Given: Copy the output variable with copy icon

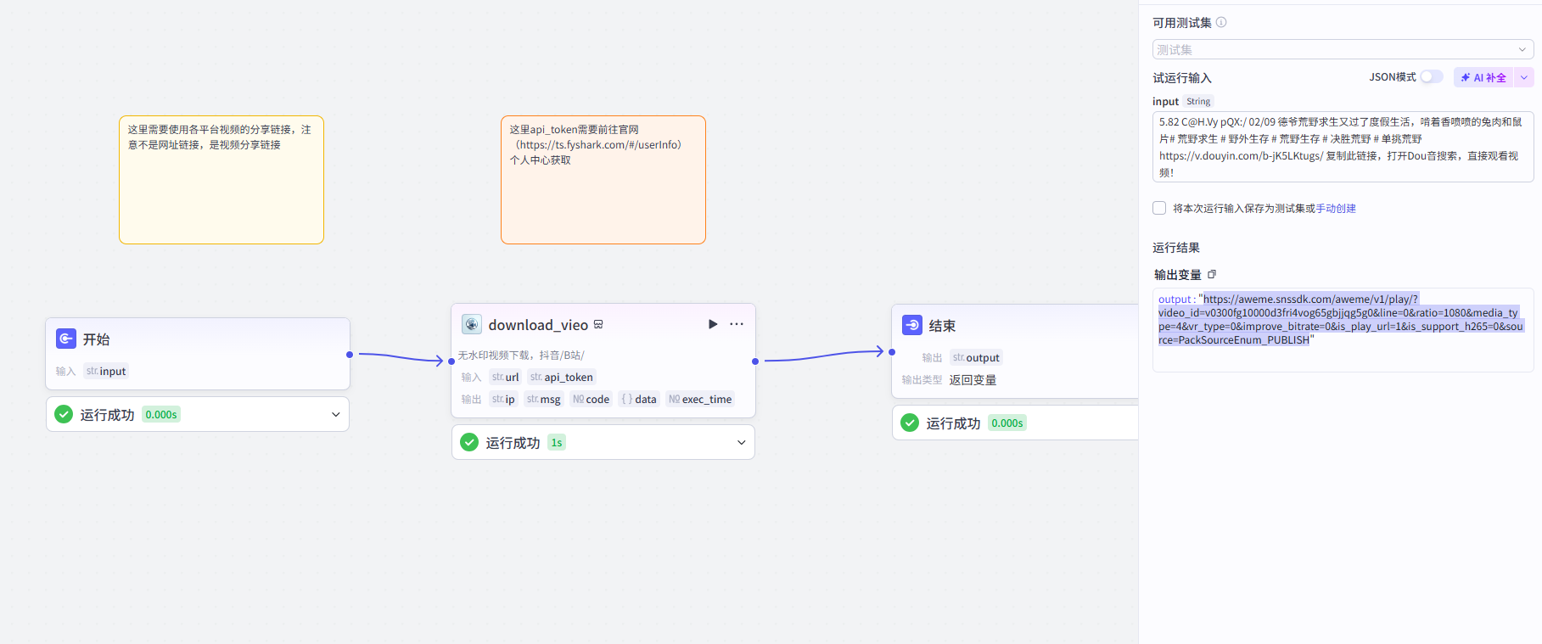Looking at the screenshot, I should [x=1212, y=274].
